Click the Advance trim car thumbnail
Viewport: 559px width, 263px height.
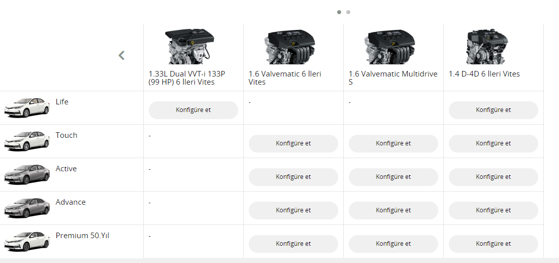(27, 207)
